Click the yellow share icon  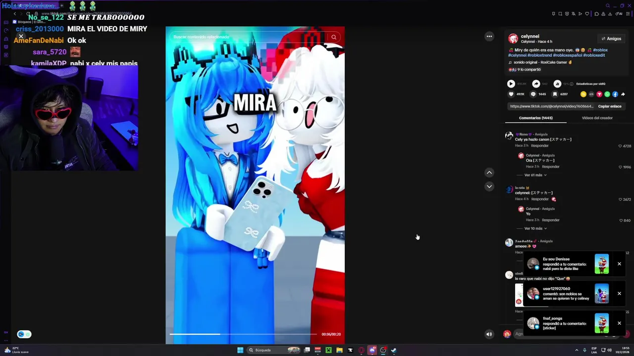pos(583,94)
